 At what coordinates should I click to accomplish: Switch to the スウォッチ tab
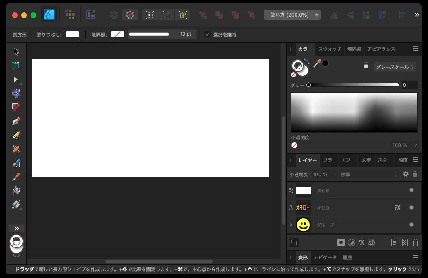[331, 49]
